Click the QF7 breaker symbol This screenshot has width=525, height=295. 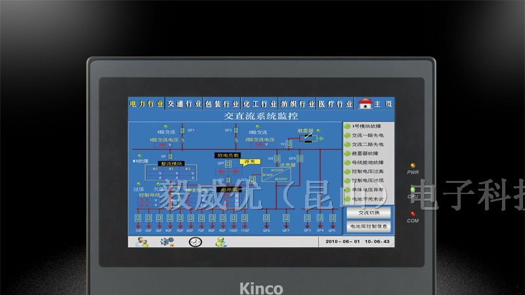286,218
